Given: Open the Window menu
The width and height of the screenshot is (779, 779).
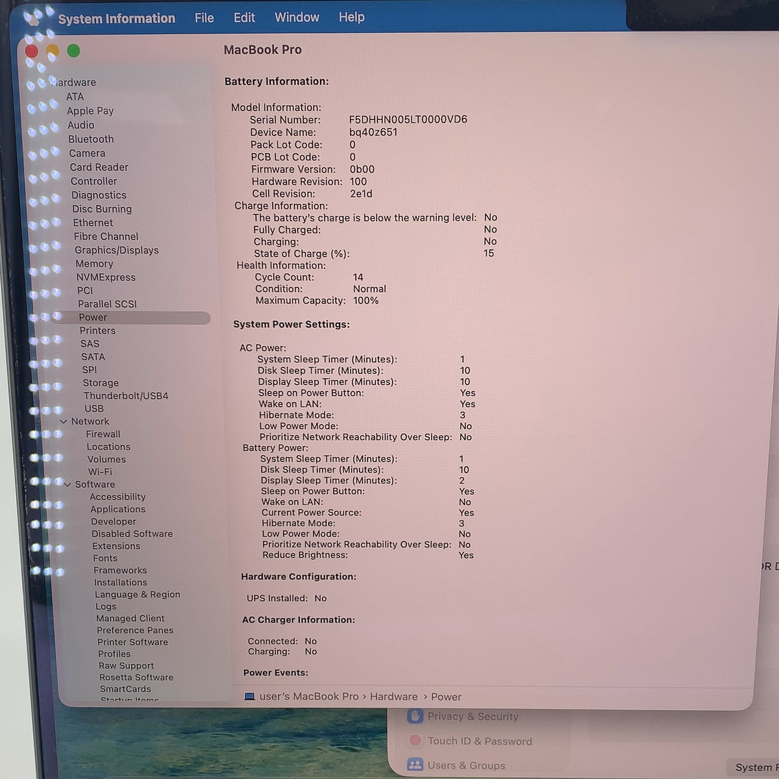Looking at the screenshot, I should [297, 17].
